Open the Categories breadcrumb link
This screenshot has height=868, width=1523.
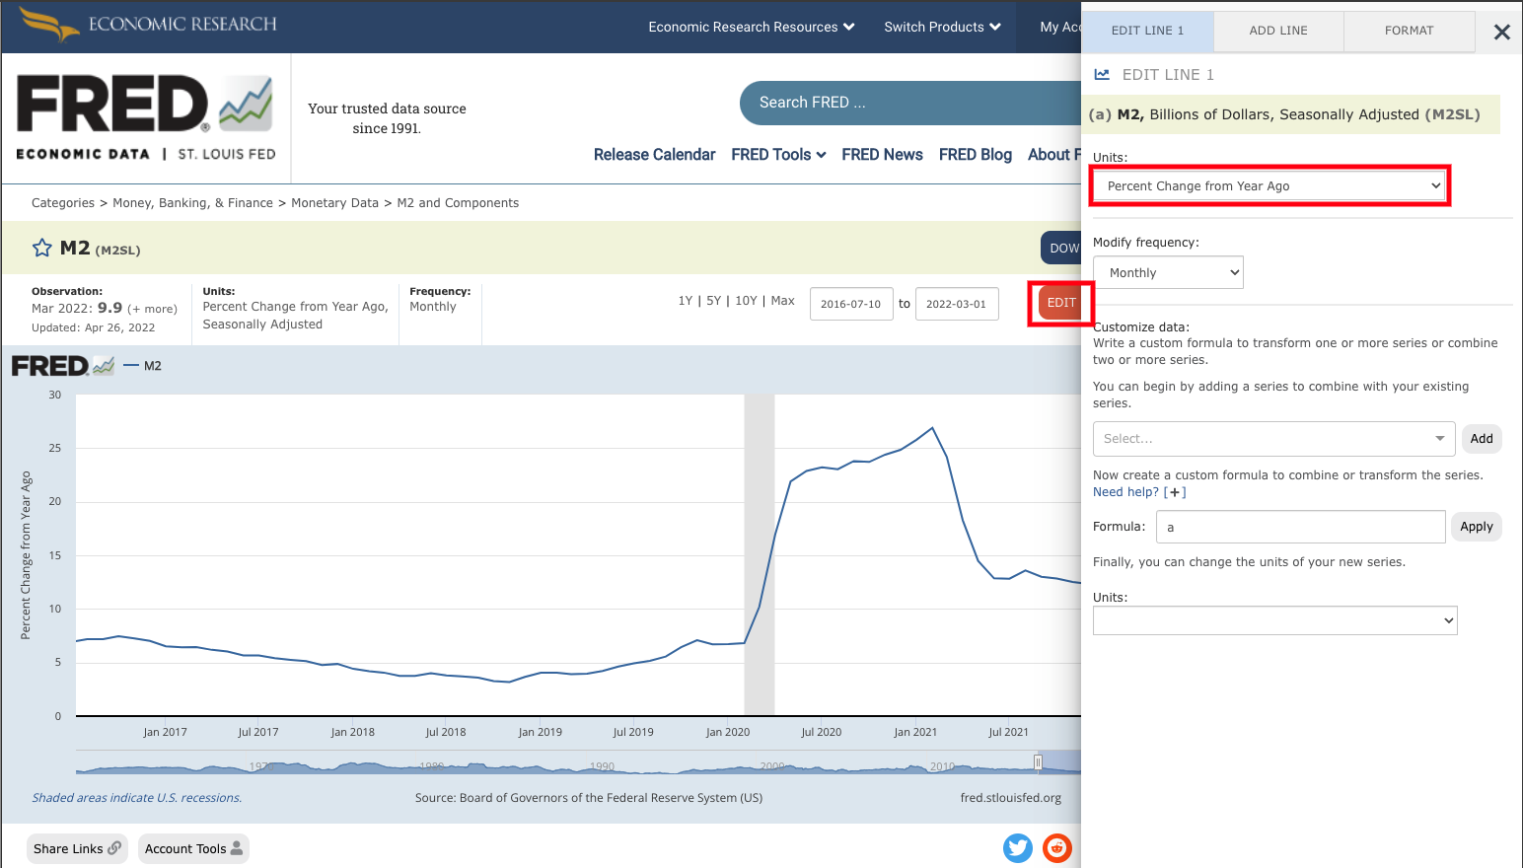click(63, 203)
